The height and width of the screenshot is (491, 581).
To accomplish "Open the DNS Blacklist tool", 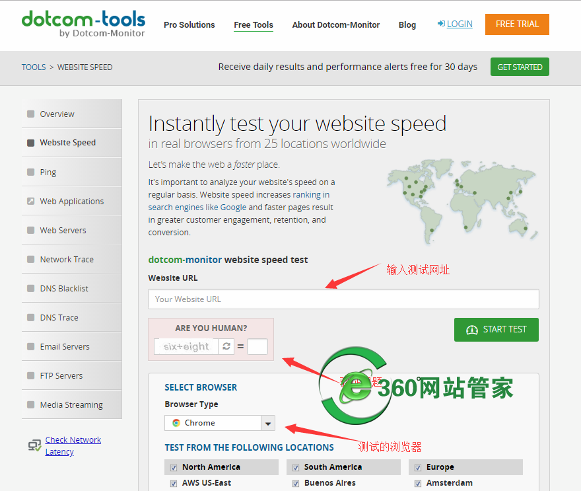I will pos(72,289).
